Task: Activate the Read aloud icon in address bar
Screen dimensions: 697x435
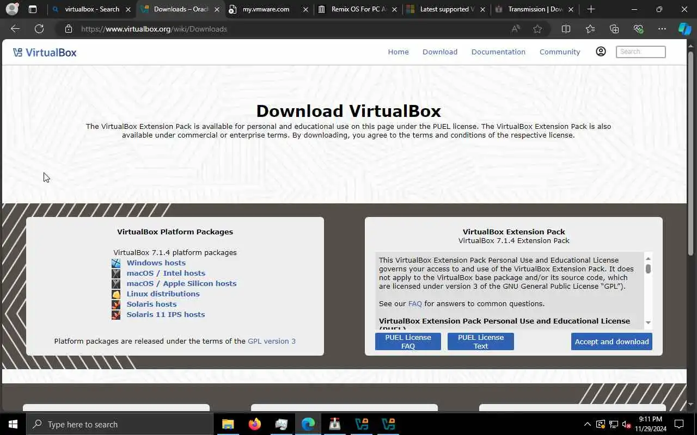Action: click(516, 29)
